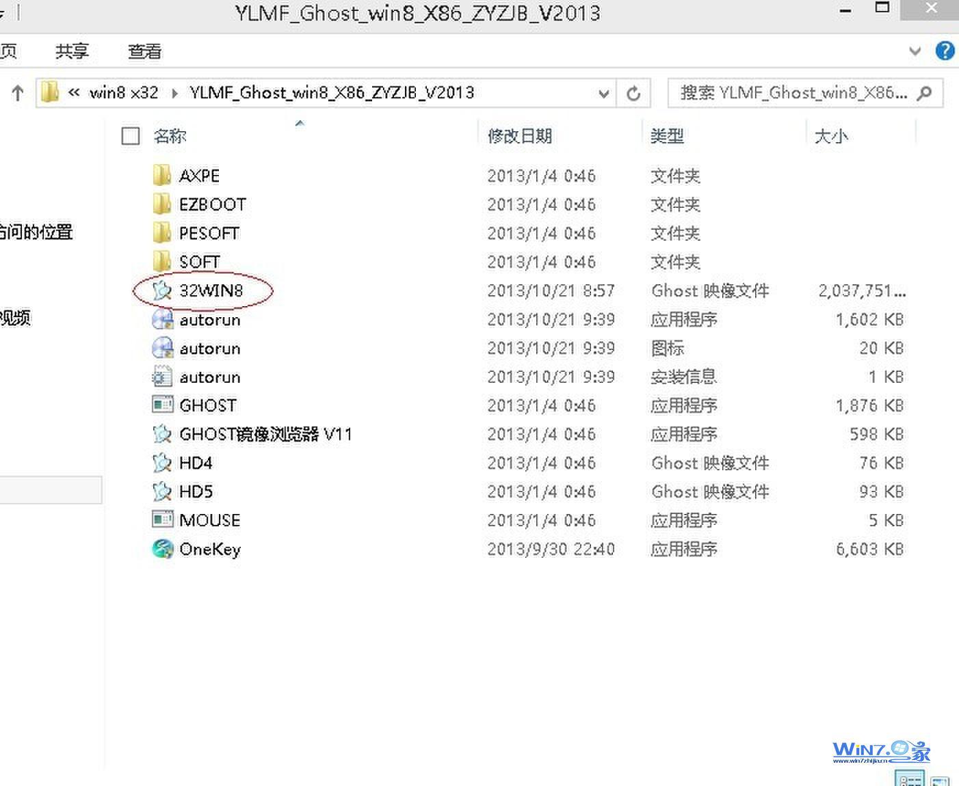The width and height of the screenshot is (959, 786).
Task: Select the MOUSE application icon
Action: (162, 519)
